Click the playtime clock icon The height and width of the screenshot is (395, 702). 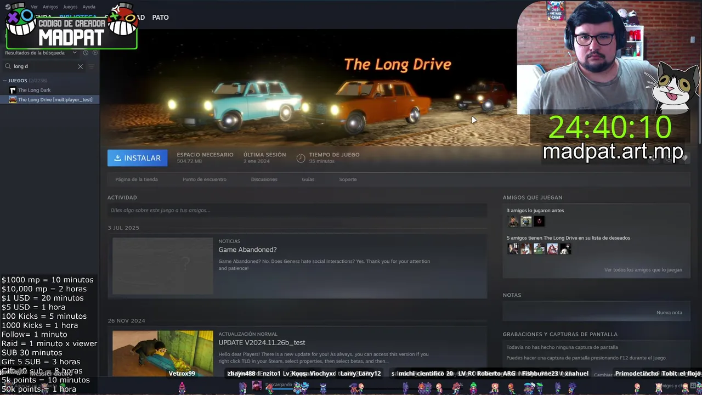pos(301,158)
